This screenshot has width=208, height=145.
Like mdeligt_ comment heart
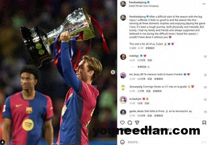(205, 57)
